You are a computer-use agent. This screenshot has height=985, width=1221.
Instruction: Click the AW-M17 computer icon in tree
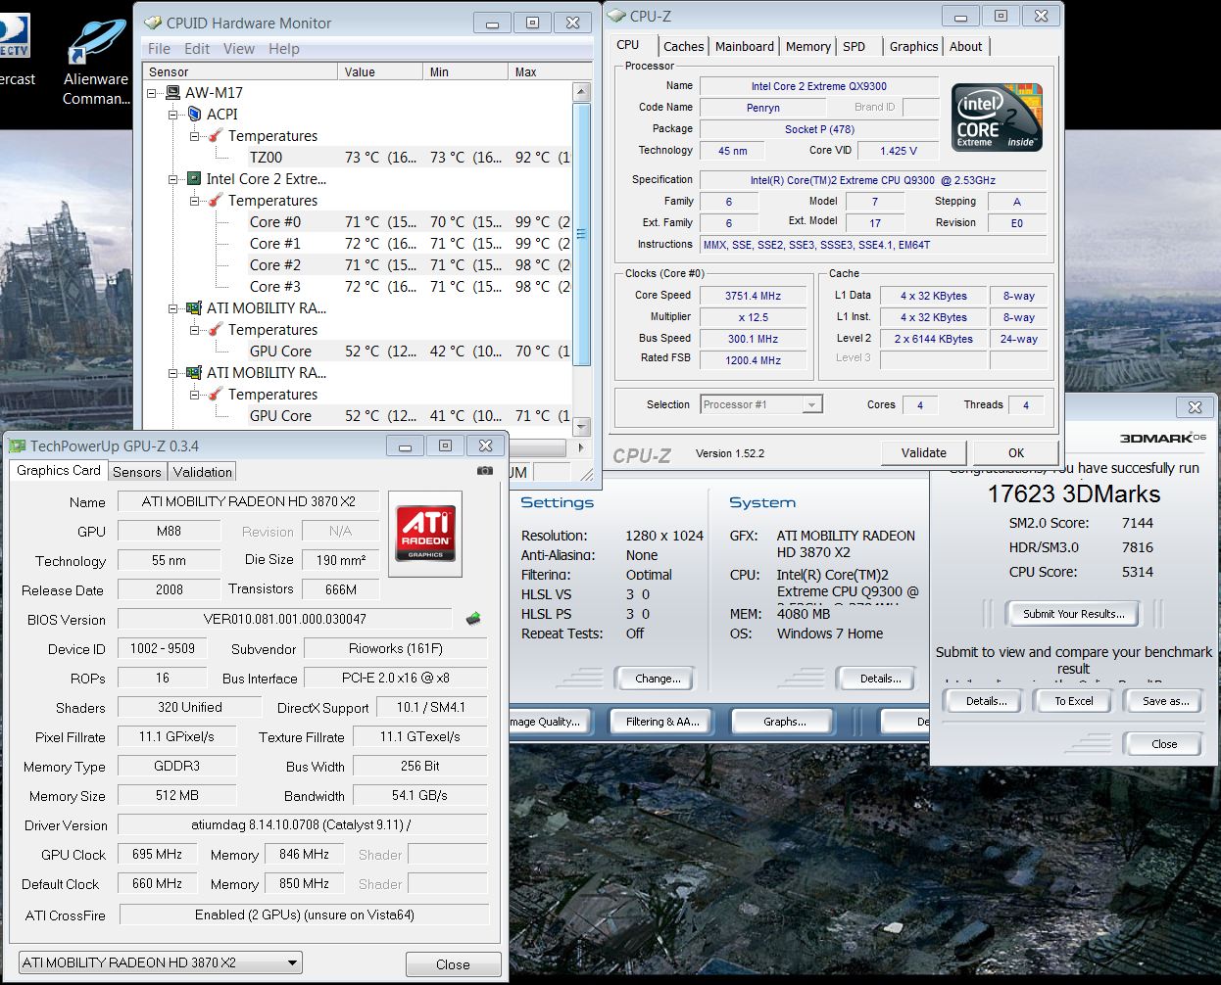(172, 93)
